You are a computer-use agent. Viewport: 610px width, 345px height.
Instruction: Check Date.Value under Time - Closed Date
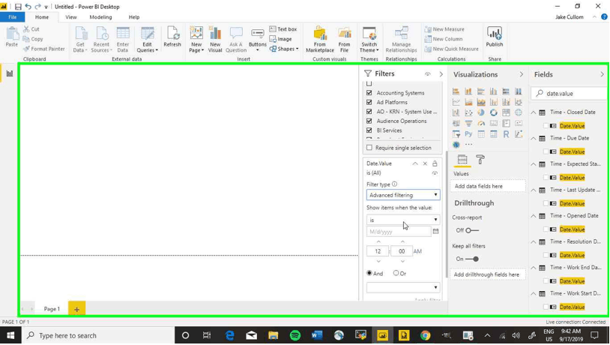point(546,126)
